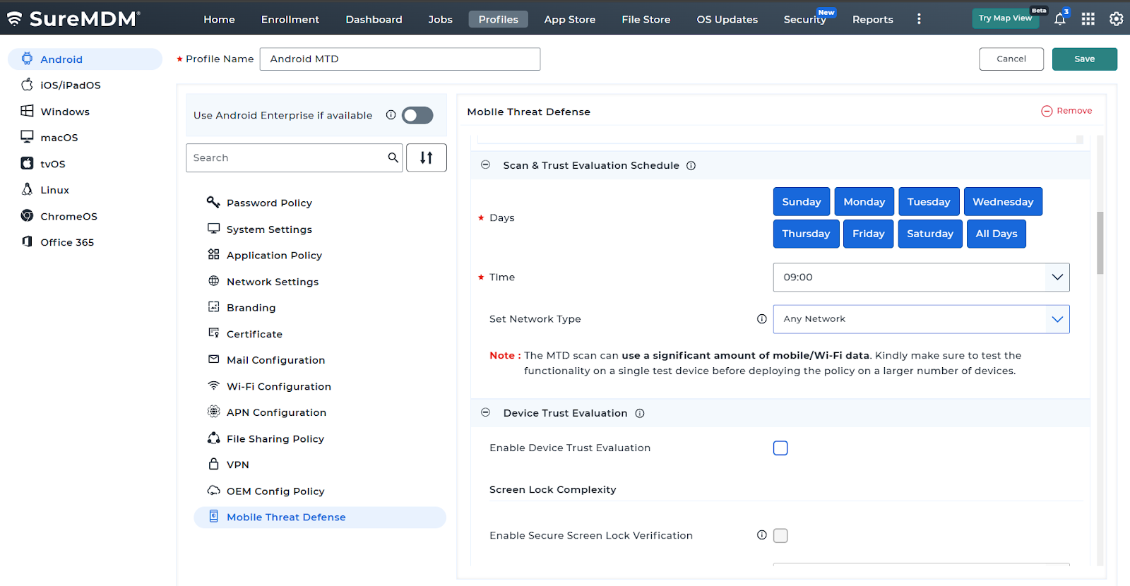Click info icon next to Set Network Type
Image resolution: width=1130 pixels, height=586 pixels.
pos(761,319)
